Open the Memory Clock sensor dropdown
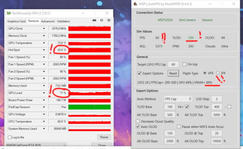Screen dimensions: 243x149 click(44, 36)
